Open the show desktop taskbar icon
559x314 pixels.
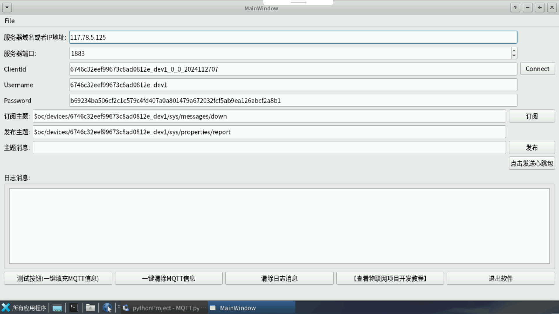(57, 308)
